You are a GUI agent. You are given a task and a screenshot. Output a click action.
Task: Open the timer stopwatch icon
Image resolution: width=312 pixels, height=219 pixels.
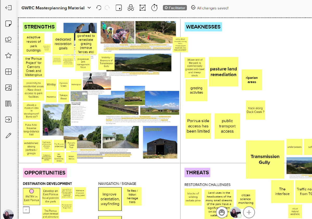(154, 8)
